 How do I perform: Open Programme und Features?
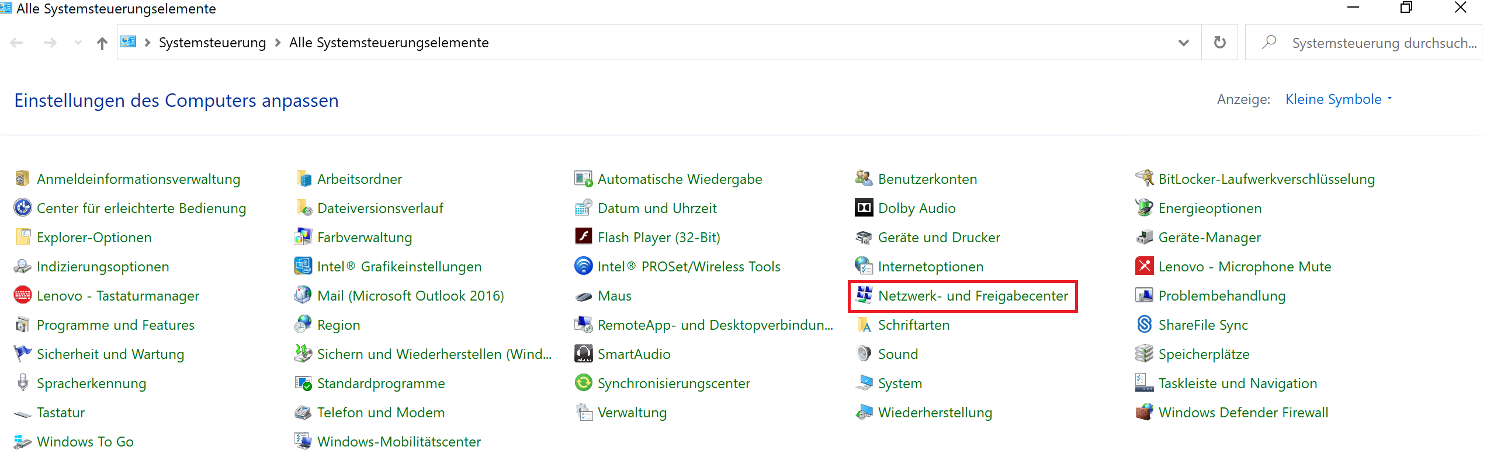pos(116,325)
